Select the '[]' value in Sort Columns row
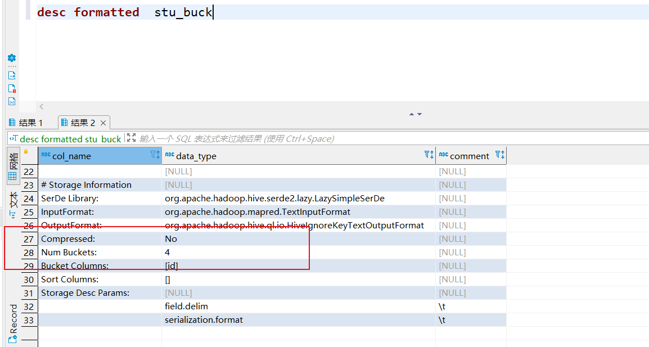The width and height of the screenshot is (649, 347). click(299, 279)
